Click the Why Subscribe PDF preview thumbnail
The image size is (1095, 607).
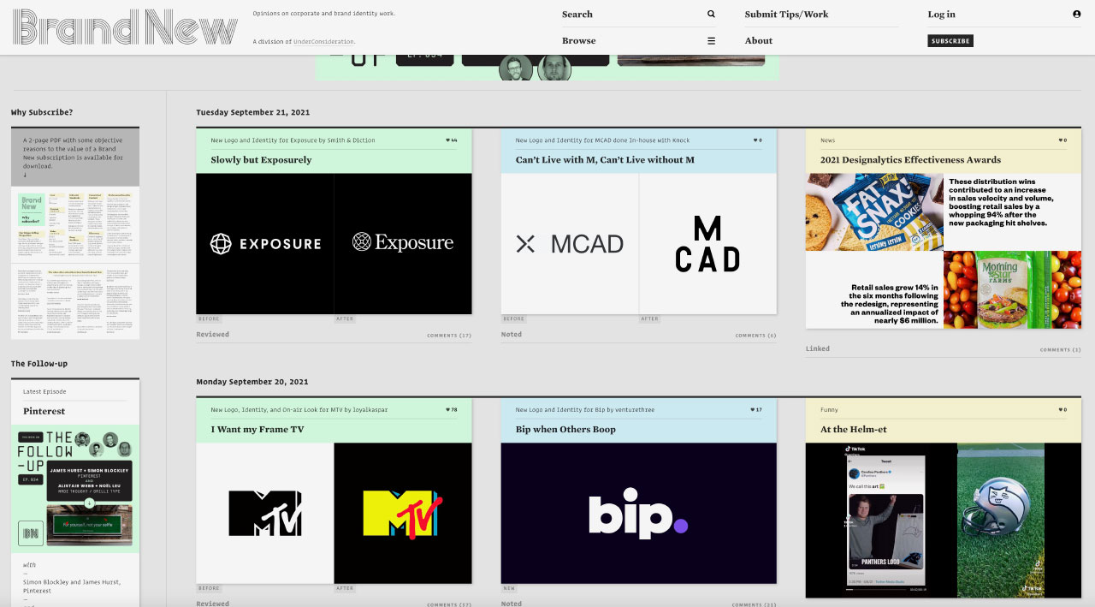pos(75,263)
